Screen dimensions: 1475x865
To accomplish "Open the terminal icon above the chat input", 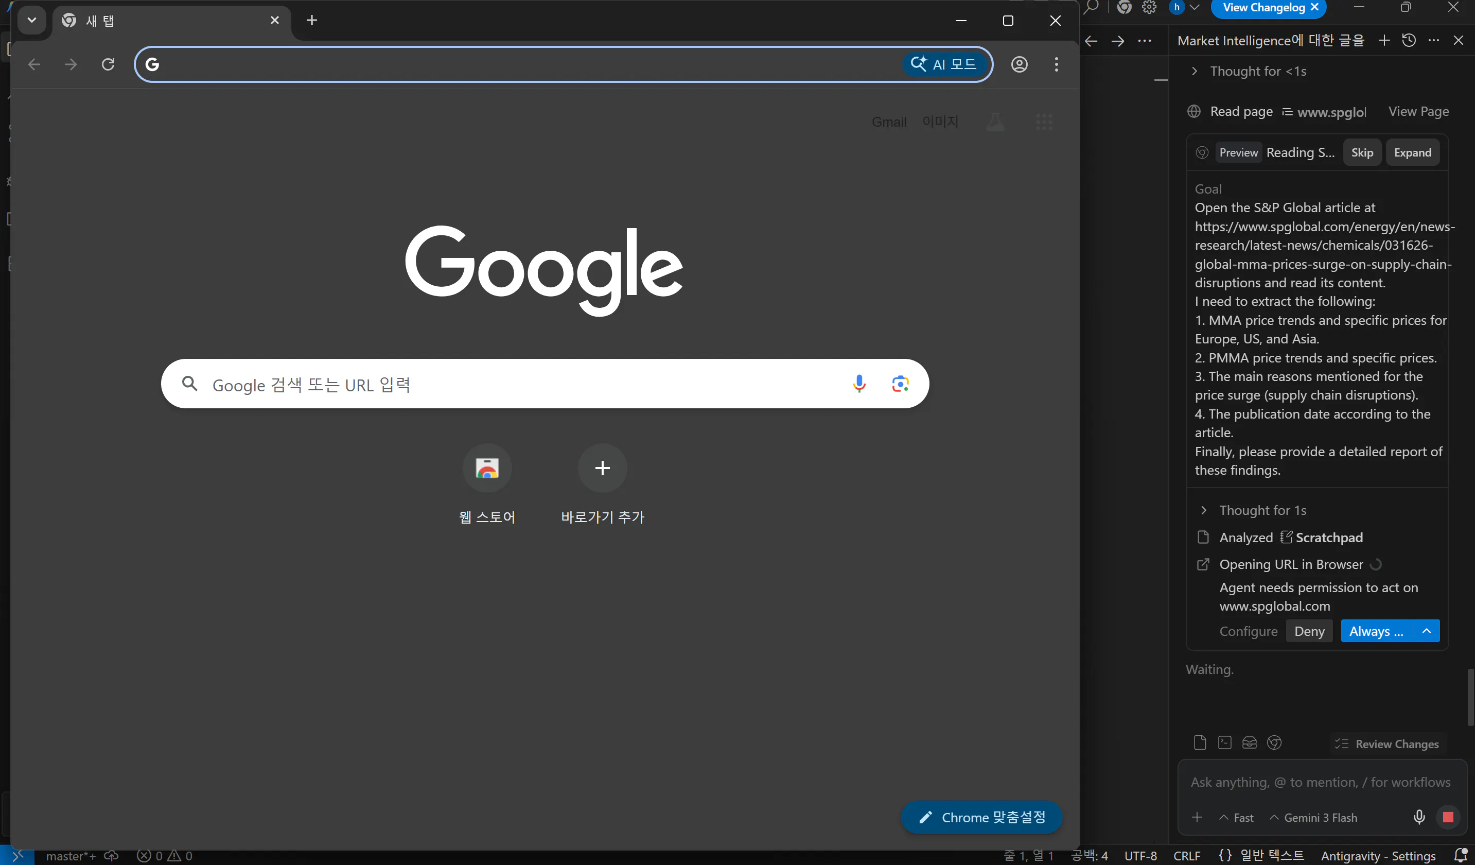I will point(1224,742).
